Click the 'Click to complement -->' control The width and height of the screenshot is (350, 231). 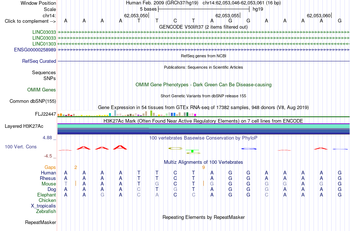30,21
